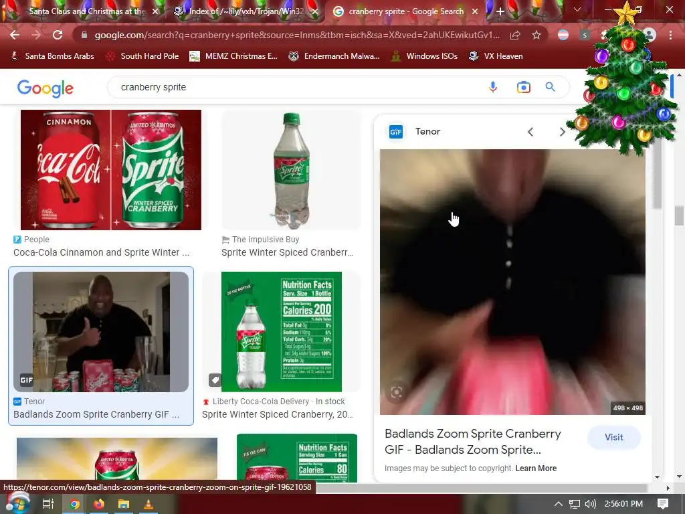This screenshot has width=685, height=514.
Task: Click Sprite Winter Spiced Cranberry, 20... title
Action: (x=278, y=414)
